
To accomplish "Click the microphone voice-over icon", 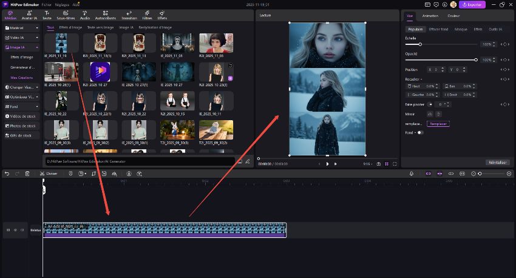I will click(411, 174).
